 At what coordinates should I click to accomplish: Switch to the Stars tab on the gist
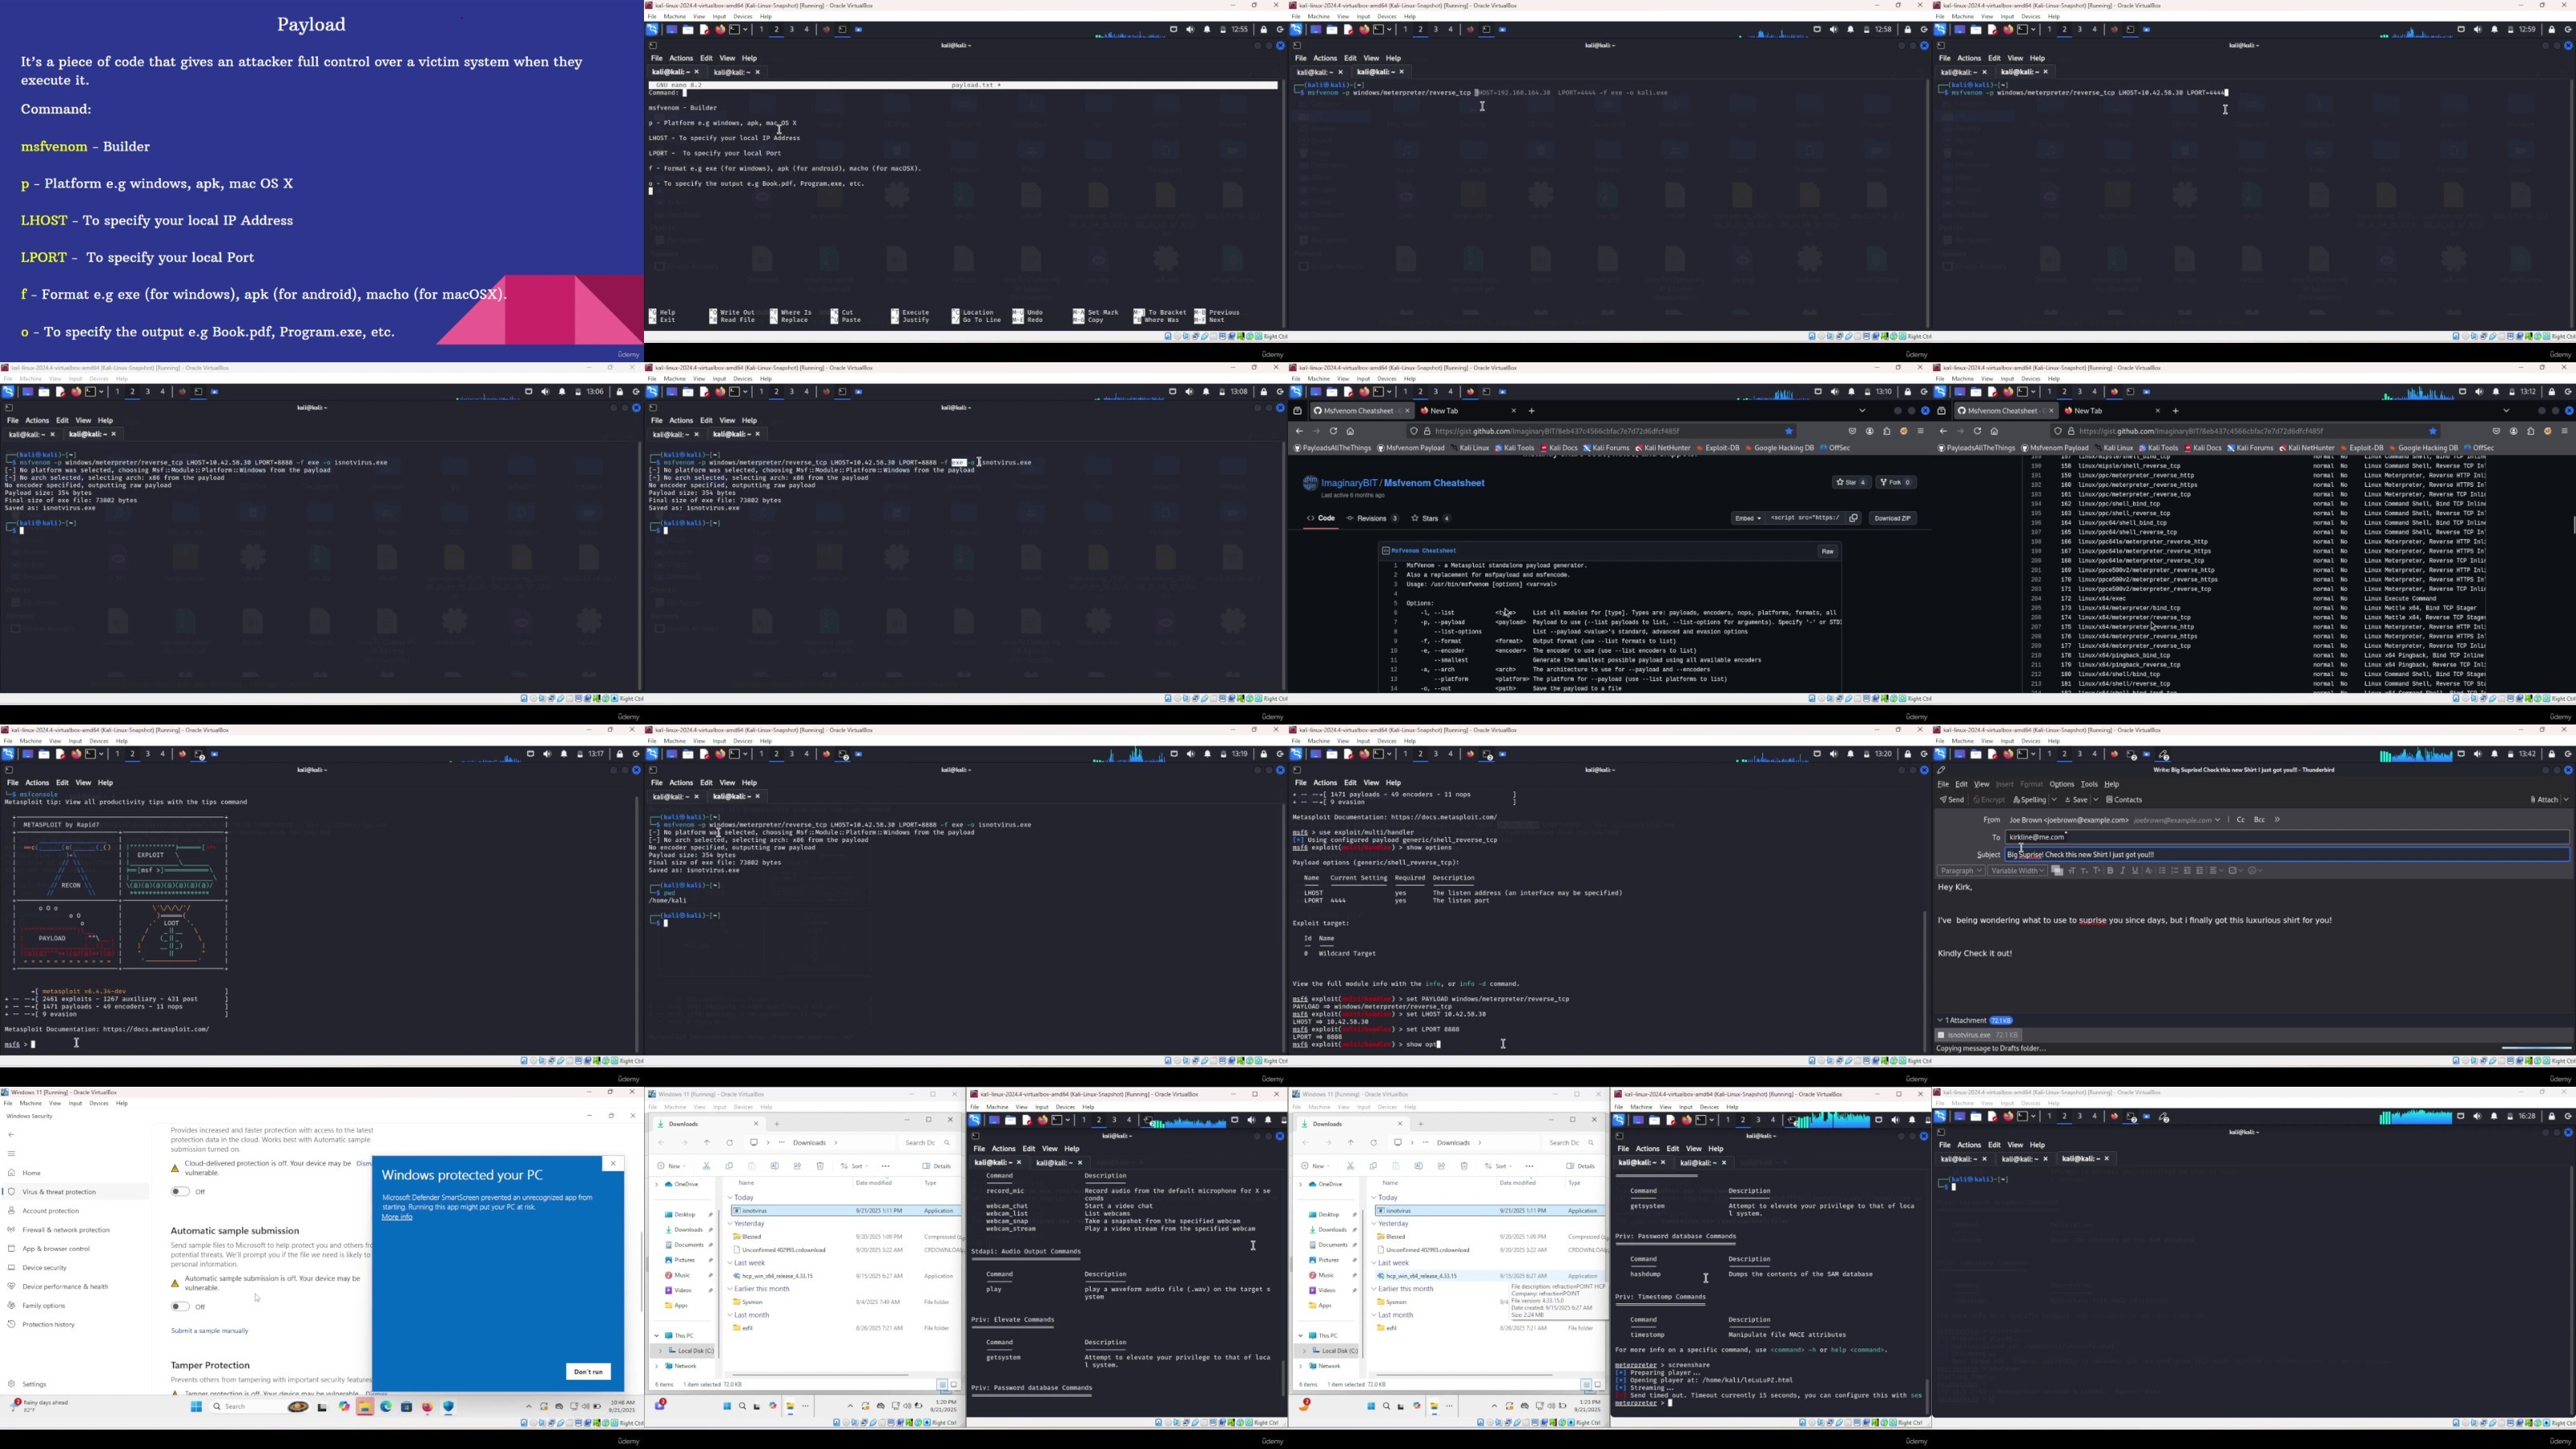tap(1431, 518)
